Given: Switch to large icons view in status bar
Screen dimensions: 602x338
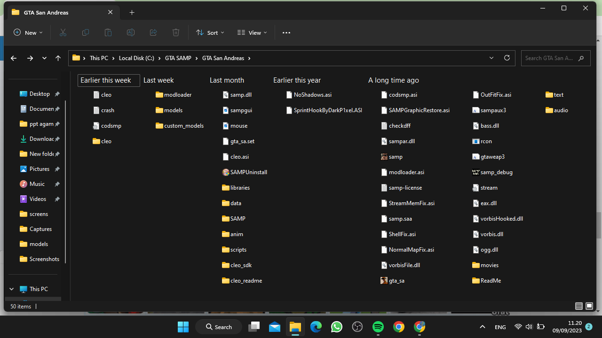Looking at the screenshot, I should [589, 306].
